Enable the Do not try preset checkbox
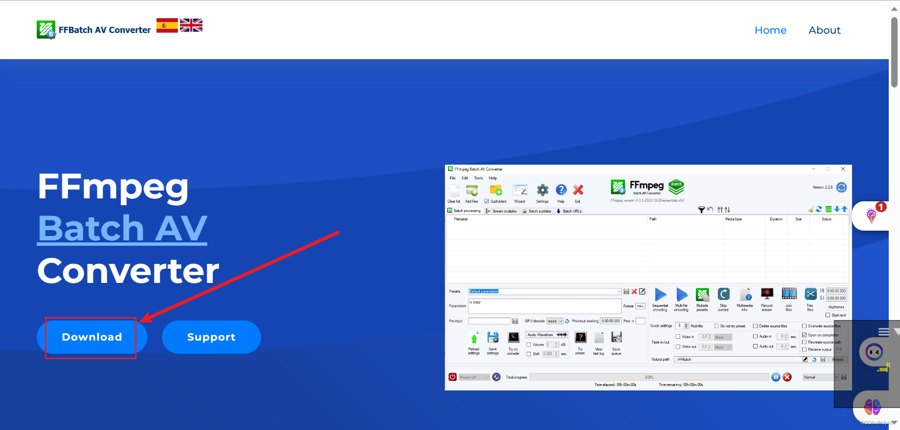900x430 pixels. [x=716, y=326]
